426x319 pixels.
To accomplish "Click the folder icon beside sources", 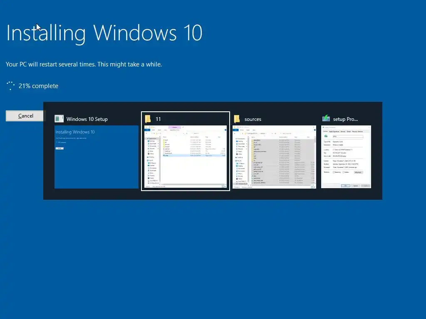I will pos(237,119).
